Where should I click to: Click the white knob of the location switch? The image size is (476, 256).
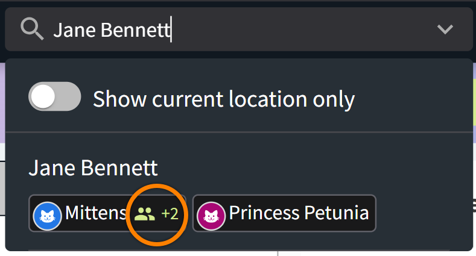point(43,98)
